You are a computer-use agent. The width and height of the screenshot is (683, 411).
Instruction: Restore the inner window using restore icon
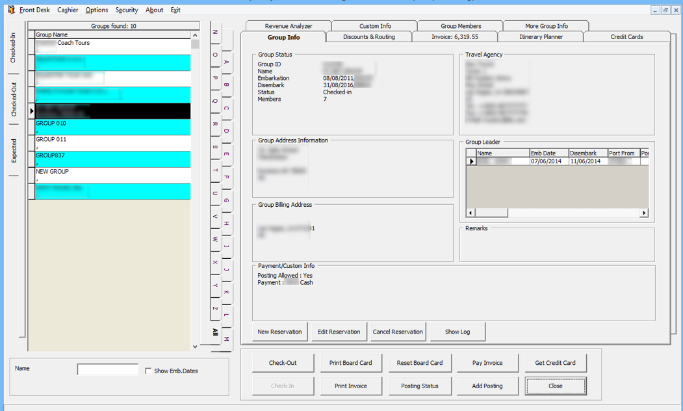(665, 10)
